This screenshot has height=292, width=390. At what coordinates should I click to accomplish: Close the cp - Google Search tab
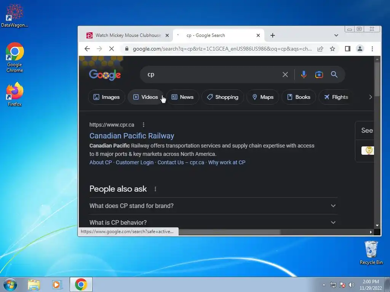tap(258, 35)
